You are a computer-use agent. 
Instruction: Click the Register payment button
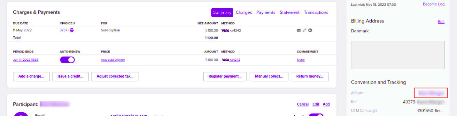225,77
